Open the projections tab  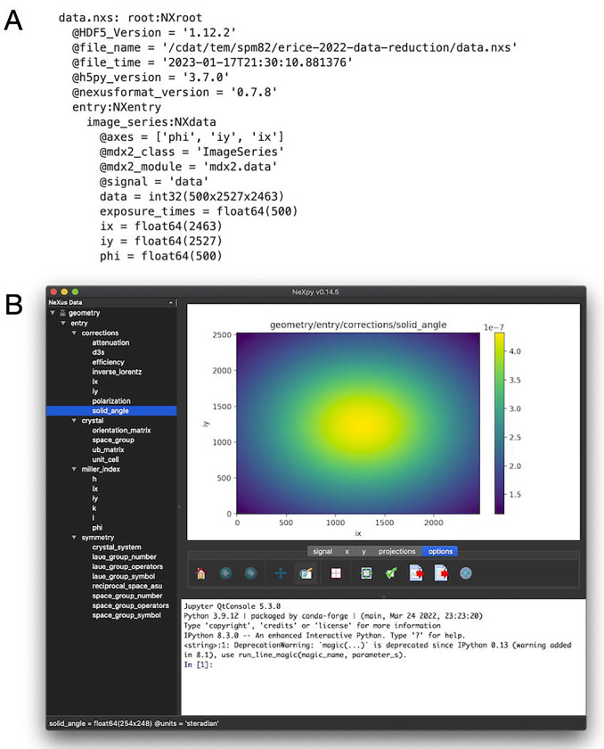tap(397, 551)
